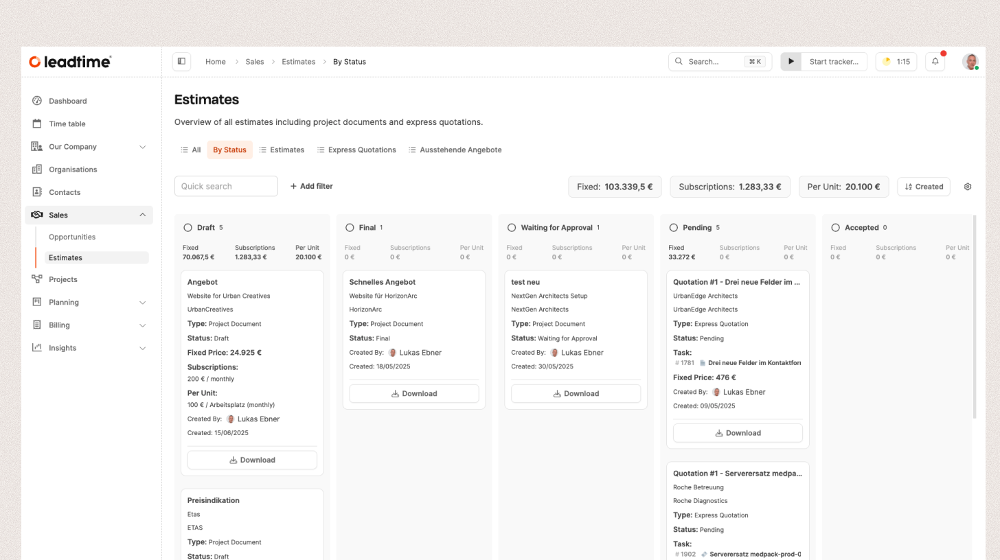
Task: Expand the Planning menu chevron
Action: 143,302
